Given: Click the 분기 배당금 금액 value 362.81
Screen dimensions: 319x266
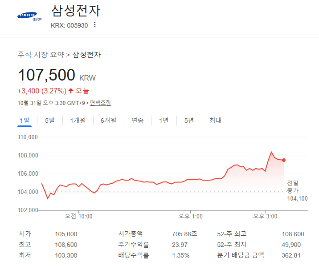Looking at the screenshot, I should [x=291, y=255].
